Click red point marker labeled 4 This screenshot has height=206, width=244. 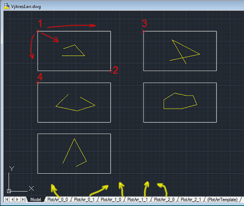click(38, 83)
